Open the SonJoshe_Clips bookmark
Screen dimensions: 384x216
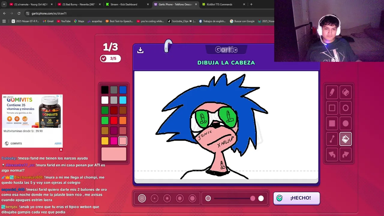181,21
